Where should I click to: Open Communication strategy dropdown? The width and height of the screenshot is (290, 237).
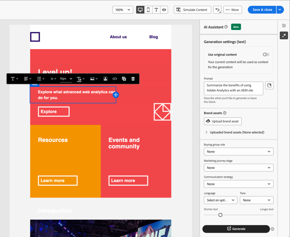coord(238,184)
